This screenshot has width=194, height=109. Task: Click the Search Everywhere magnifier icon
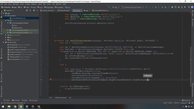point(189,7)
